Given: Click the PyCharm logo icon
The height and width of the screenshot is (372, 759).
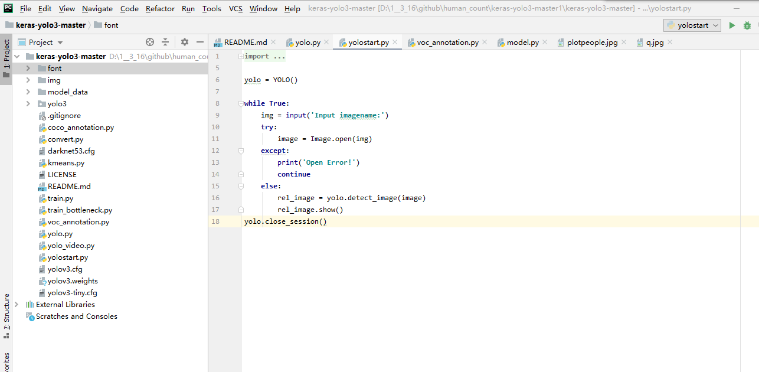Looking at the screenshot, I should click(8, 8).
